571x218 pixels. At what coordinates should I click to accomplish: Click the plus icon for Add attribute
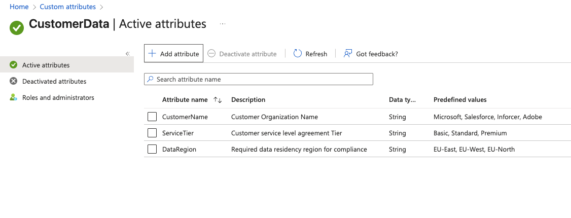(x=152, y=54)
